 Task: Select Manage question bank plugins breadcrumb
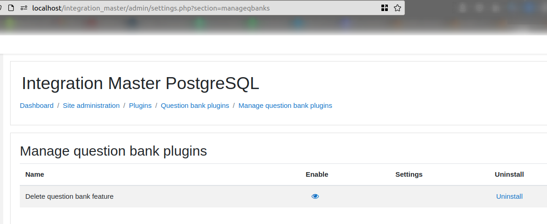point(285,106)
